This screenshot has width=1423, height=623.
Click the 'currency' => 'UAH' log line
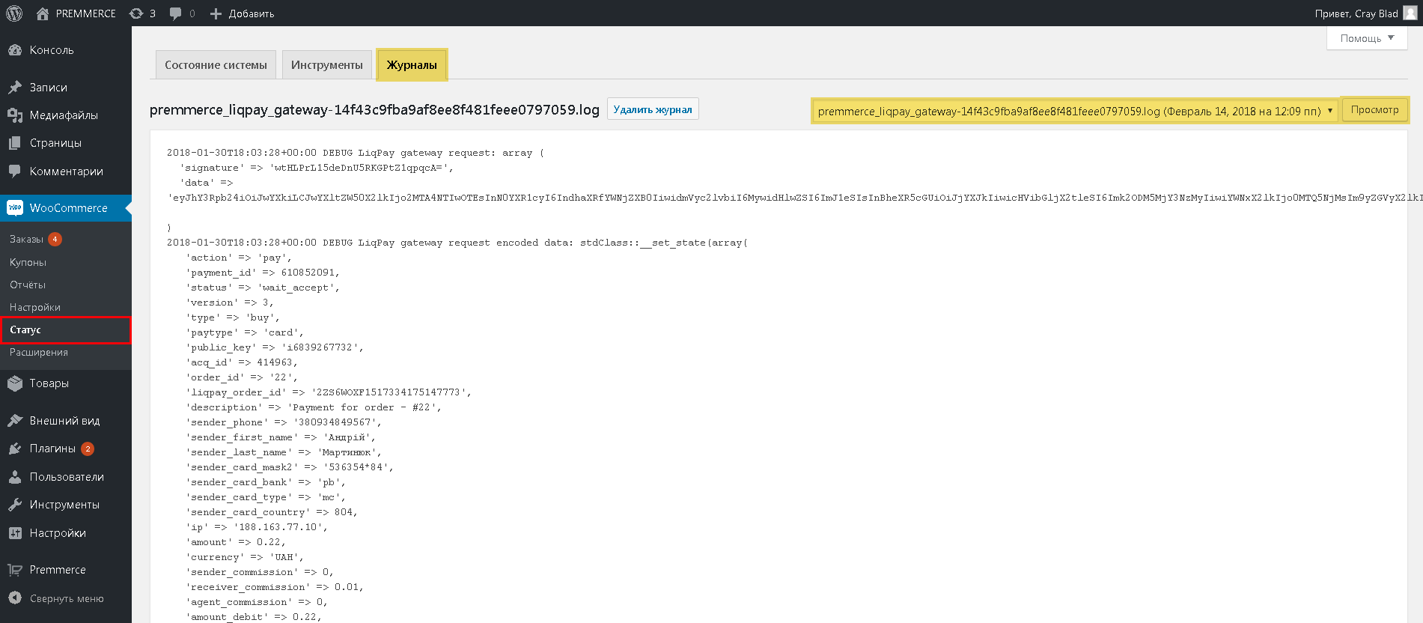point(245,557)
